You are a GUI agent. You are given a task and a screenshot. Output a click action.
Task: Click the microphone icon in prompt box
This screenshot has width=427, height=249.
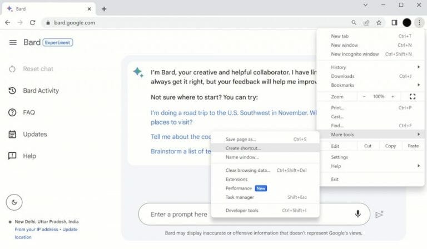pos(358,214)
